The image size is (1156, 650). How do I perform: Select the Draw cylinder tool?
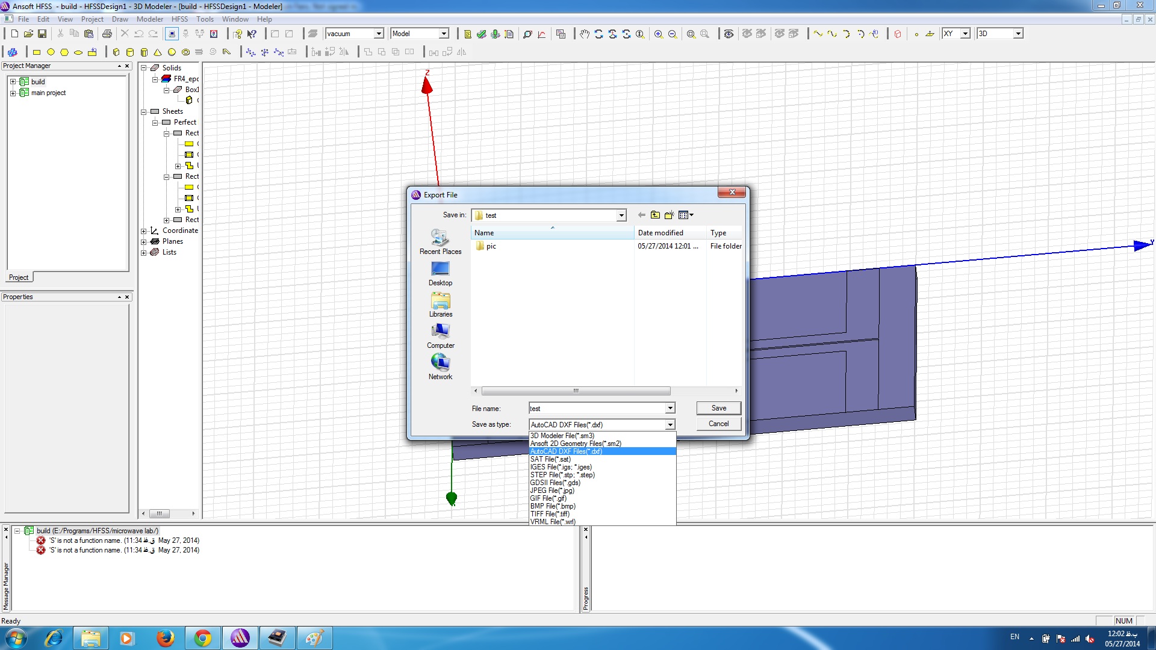coord(129,52)
